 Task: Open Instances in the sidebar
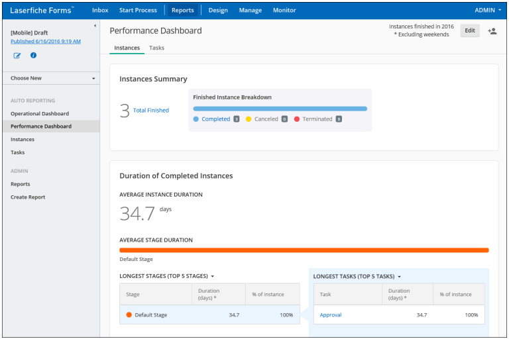[x=23, y=140]
